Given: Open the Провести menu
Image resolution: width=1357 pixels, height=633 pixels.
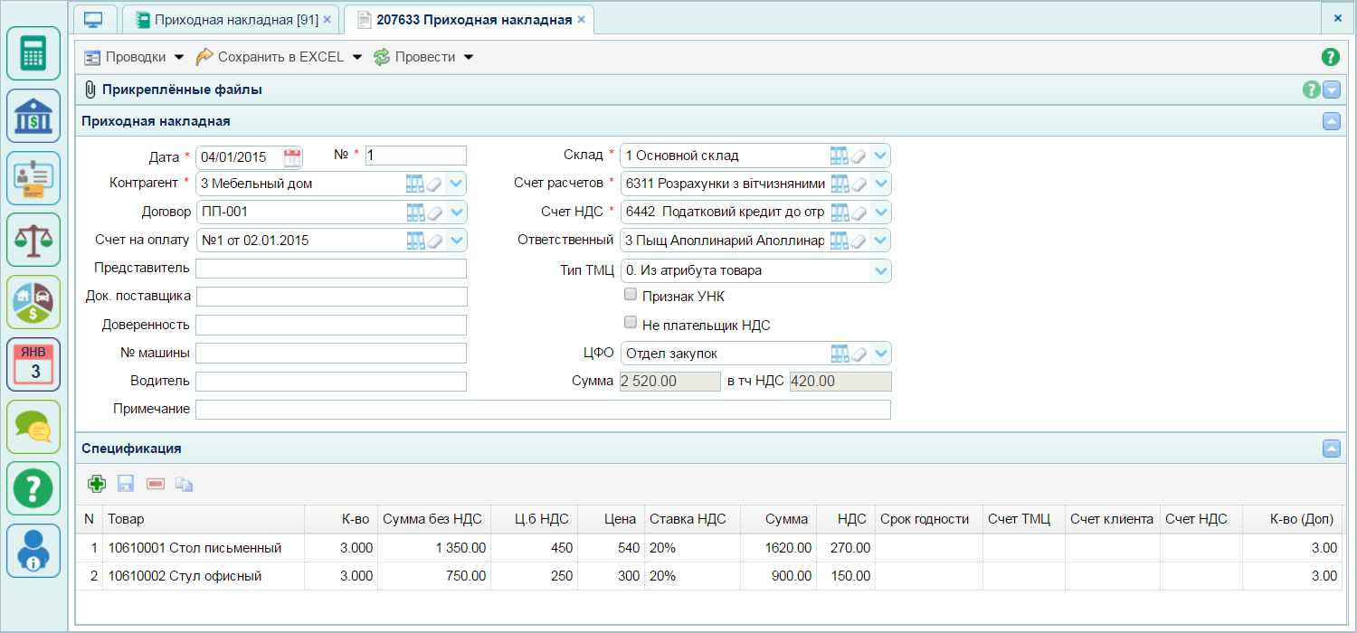Looking at the screenshot, I should coord(423,57).
